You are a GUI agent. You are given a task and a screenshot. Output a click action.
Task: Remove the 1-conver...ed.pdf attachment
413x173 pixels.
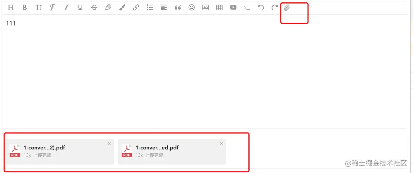pyautogui.click(x=221, y=144)
